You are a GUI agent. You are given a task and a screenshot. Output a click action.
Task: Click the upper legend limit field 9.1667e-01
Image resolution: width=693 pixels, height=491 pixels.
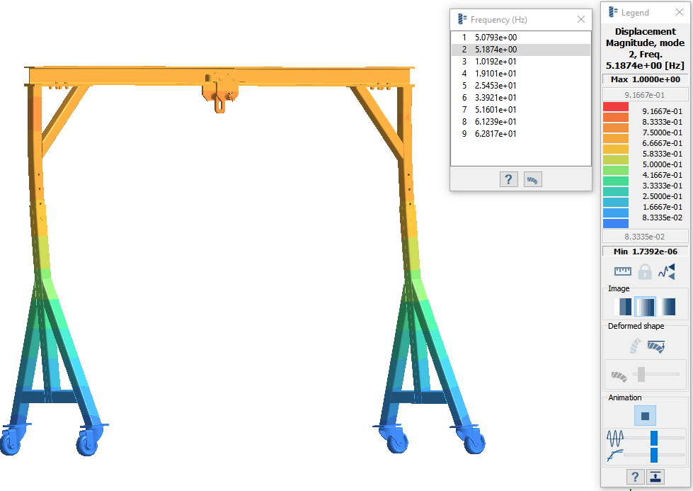(644, 95)
